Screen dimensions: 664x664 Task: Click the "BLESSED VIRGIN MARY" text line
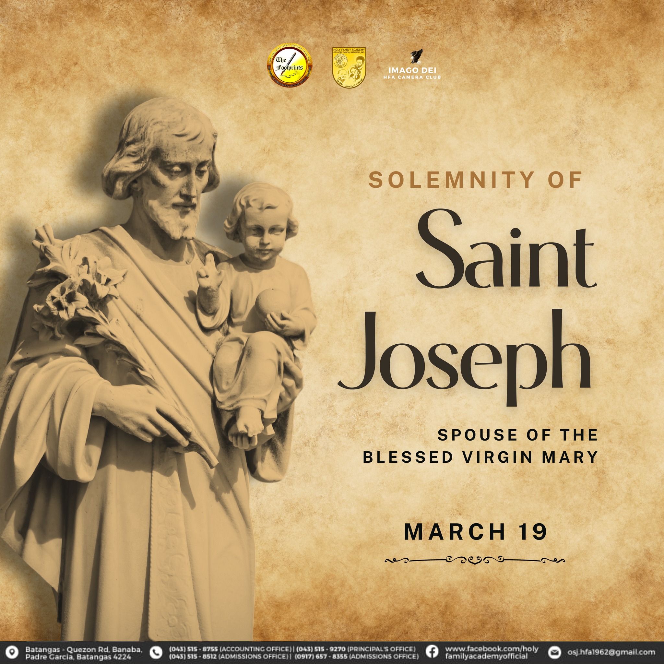[x=480, y=457]
